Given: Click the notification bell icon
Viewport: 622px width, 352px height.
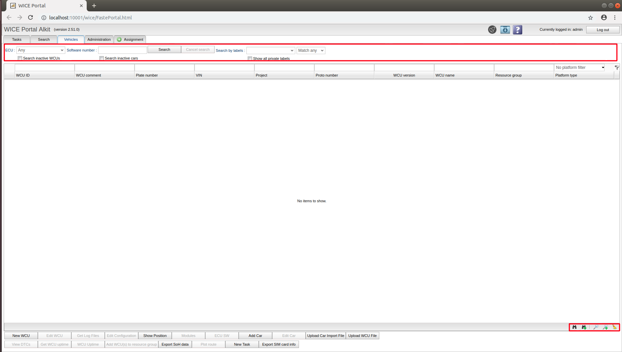Looking at the screenshot, I should pyautogui.click(x=492, y=30).
